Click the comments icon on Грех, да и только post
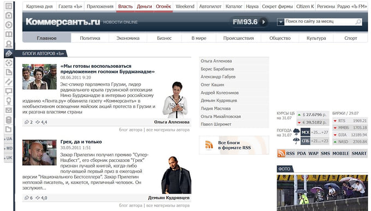 pos(27,198)
